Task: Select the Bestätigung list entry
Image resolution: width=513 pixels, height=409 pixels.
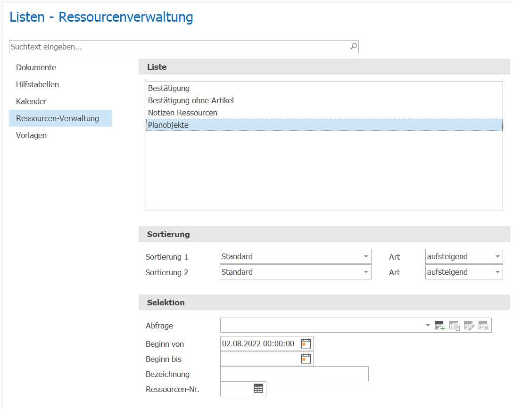Action: [x=324, y=88]
